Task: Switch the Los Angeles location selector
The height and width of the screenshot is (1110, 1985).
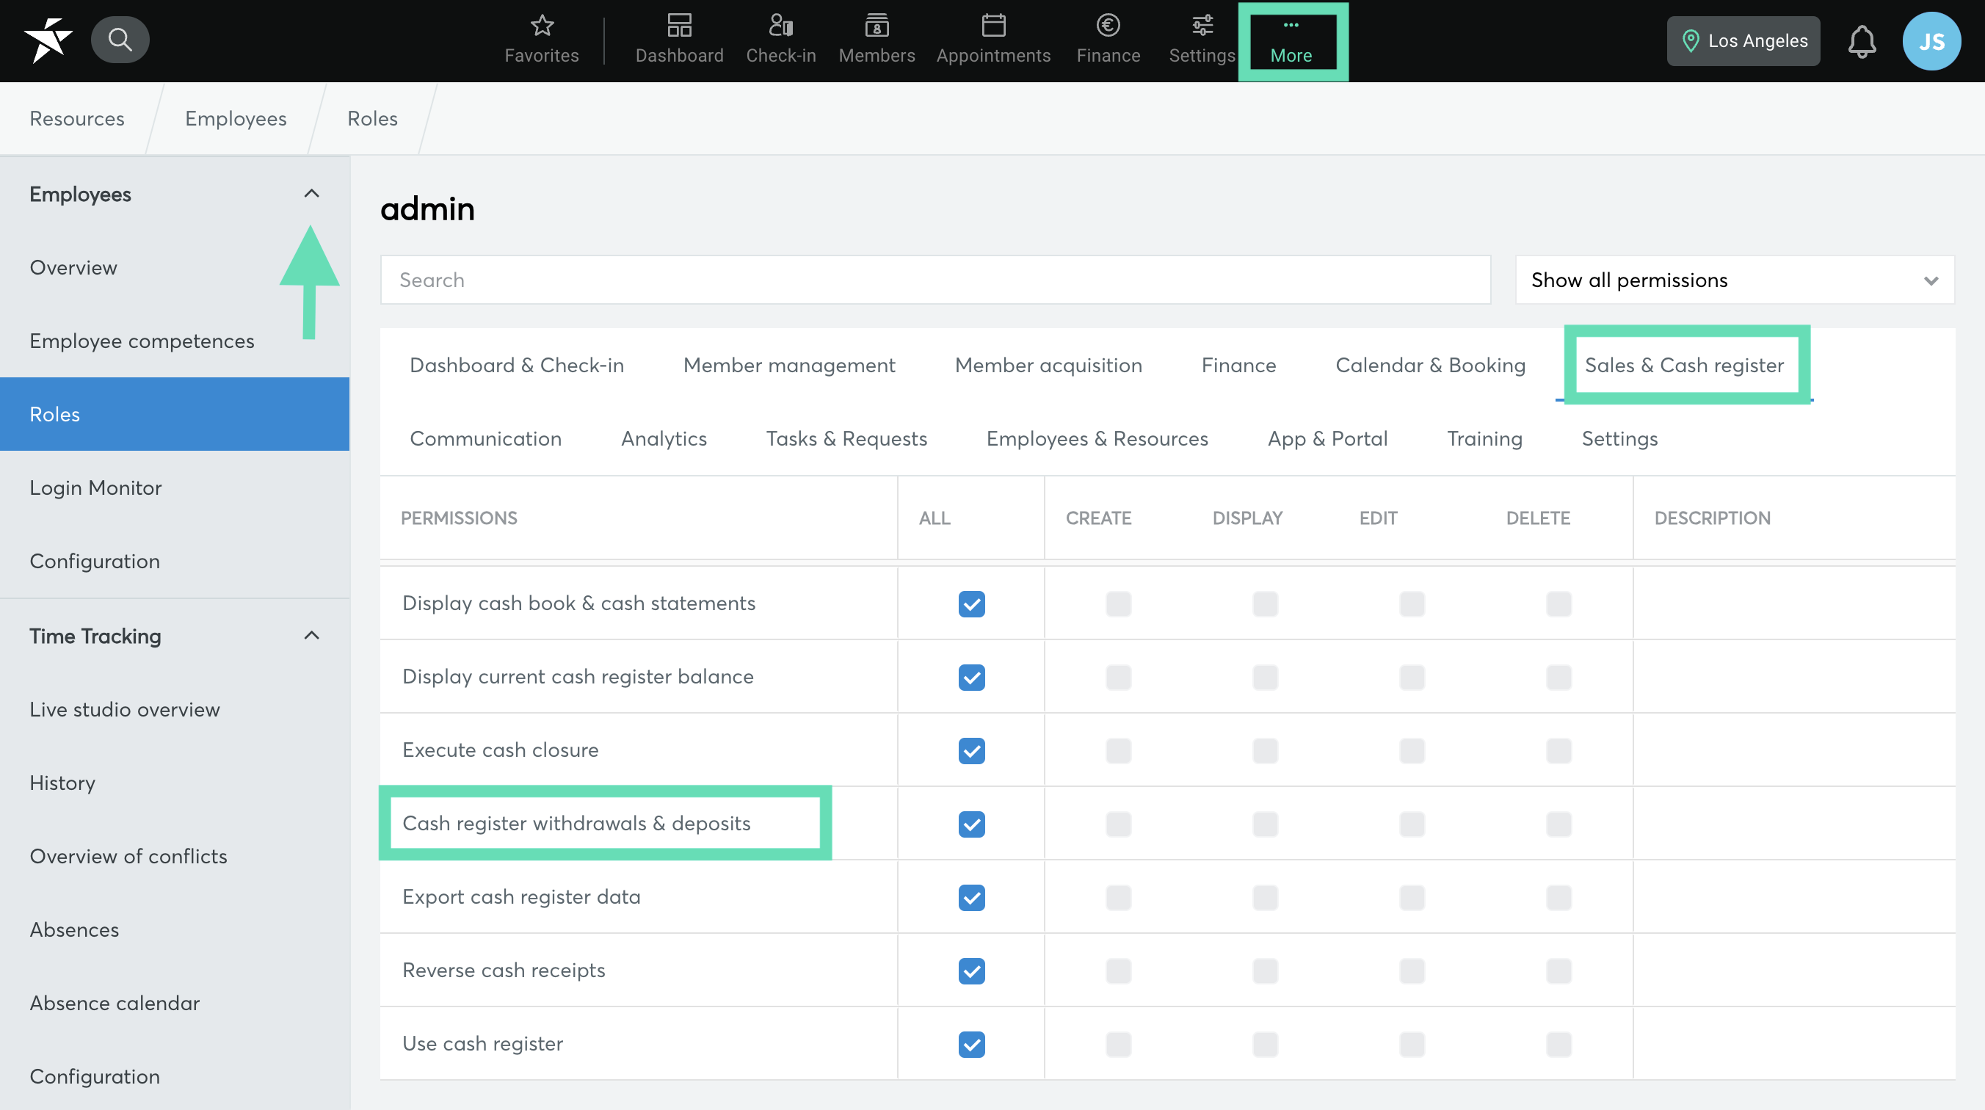Action: [x=1743, y=41]
